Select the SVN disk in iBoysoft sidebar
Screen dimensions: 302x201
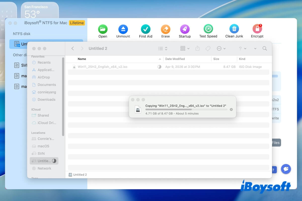tap(21, 65)
